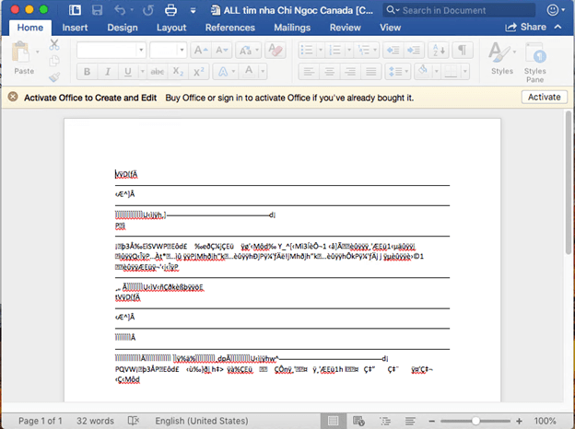575x429 pixels.
Task: Click the Print icon in title bar
Action: pos(170,10)
